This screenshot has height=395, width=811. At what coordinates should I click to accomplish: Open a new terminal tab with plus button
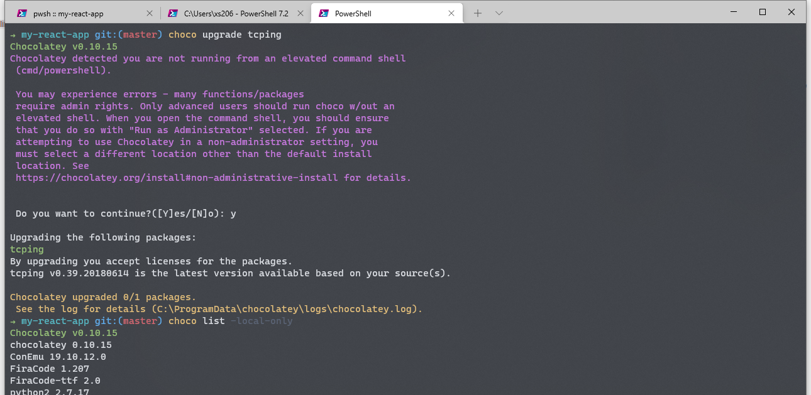[x=478, y=13]
